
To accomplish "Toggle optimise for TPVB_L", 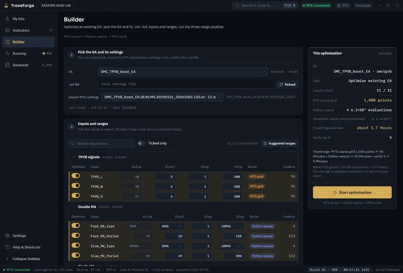I will click(76, 176).
